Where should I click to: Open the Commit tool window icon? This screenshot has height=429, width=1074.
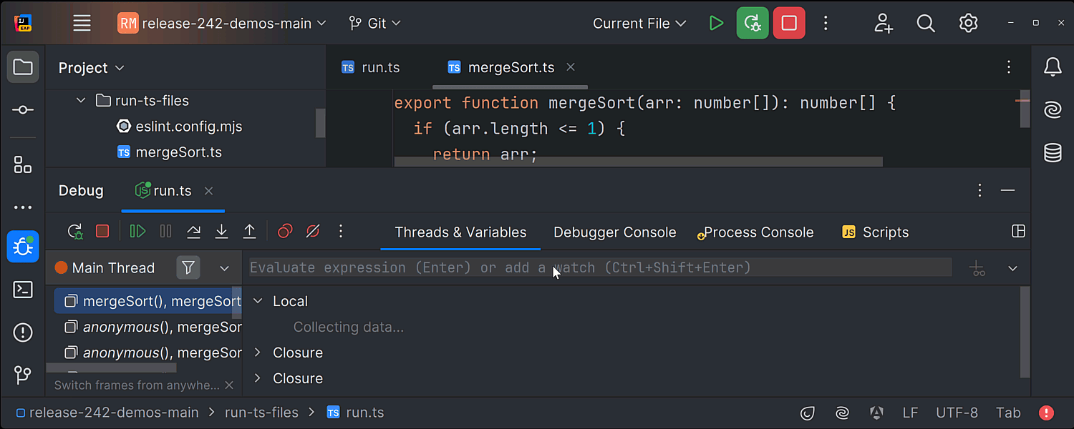[x=23, y=109]
